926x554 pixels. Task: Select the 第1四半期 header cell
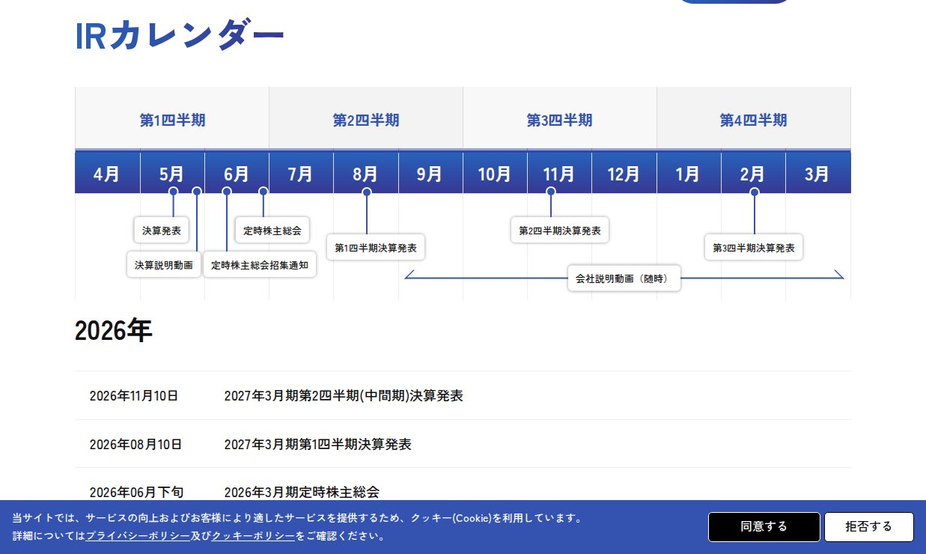[172, 120]
